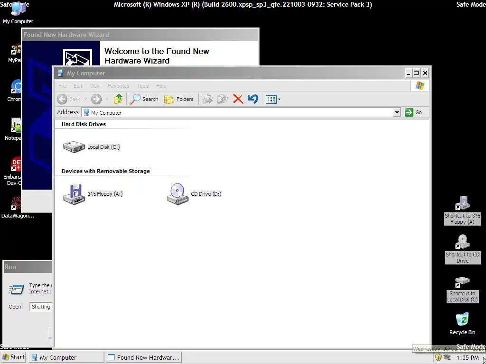Click the green Go button
This screenshot has width=486, height=364.
[x=413, y=112]
